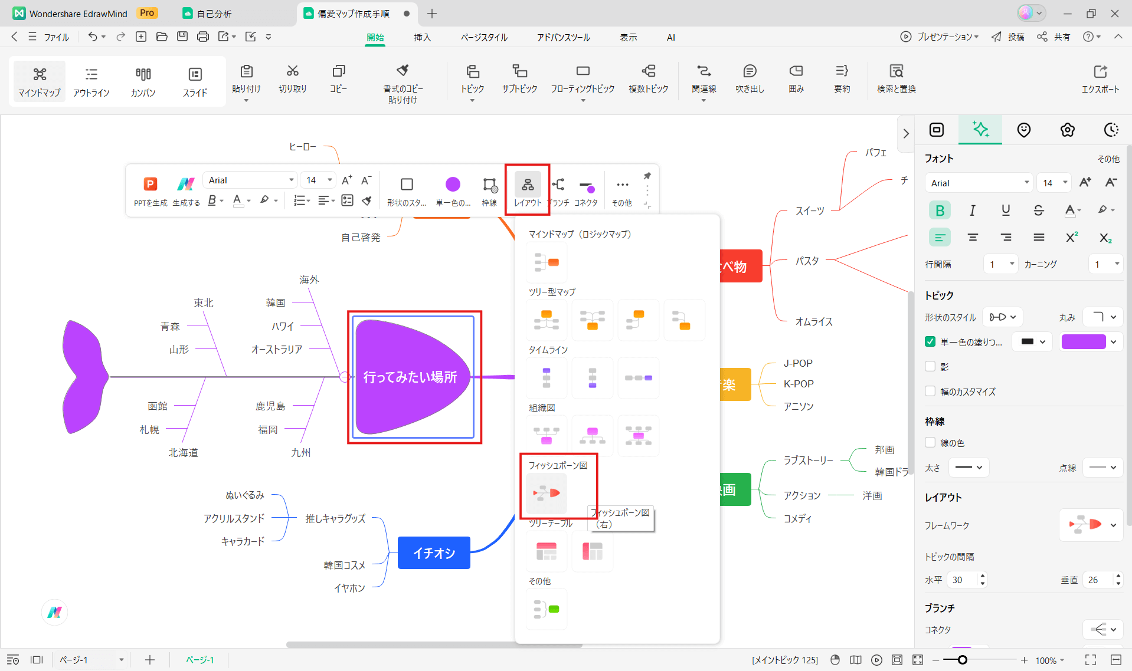Switch to Kanban view (カンバン)
This screenshot has width=1132, height=671.
click(x=143, y=81)
